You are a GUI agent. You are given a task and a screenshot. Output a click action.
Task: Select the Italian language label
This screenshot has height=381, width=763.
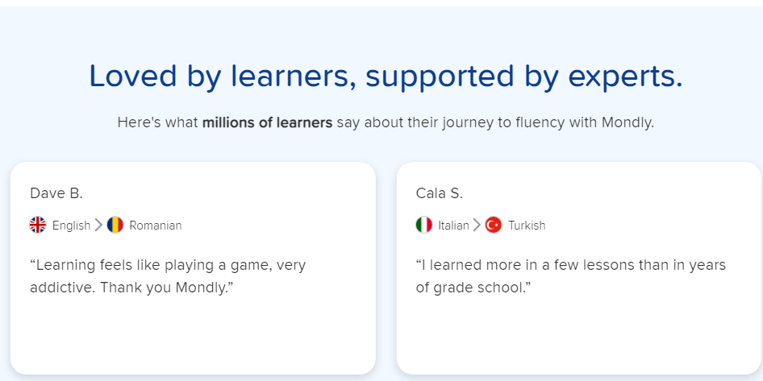453,226
